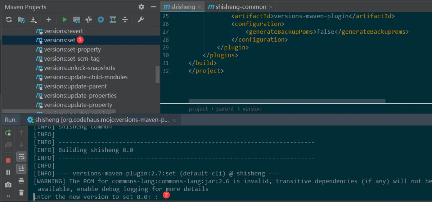Toggle Offline Mode in Maven toolbar
This screenshot has width=432, height=202.
89,20
